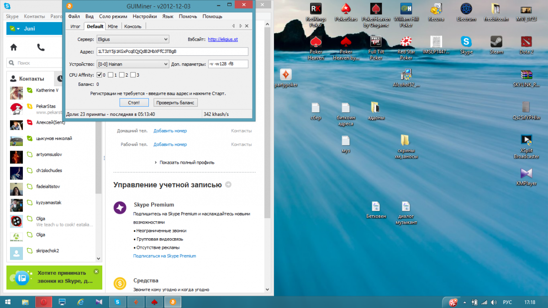Open the Full Tilt Poker shortcut
The height and width of the screenshot is (308, 548).
[x=376, y=47]
